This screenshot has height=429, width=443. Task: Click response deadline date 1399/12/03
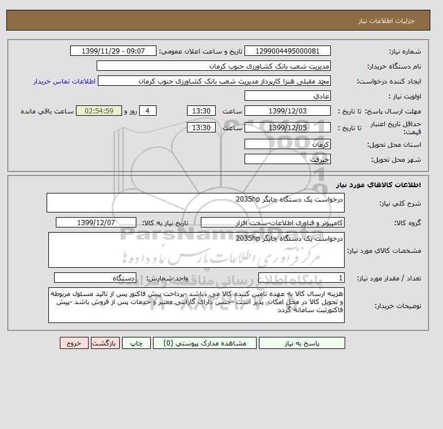287,111
